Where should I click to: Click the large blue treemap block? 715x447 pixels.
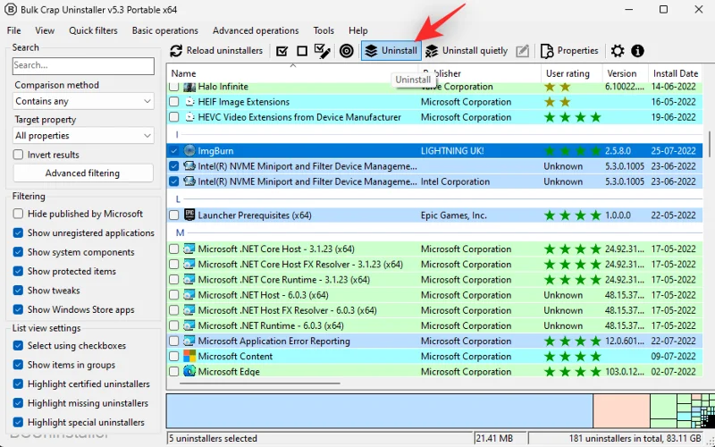pyautogui.click(x=380, y=411)
